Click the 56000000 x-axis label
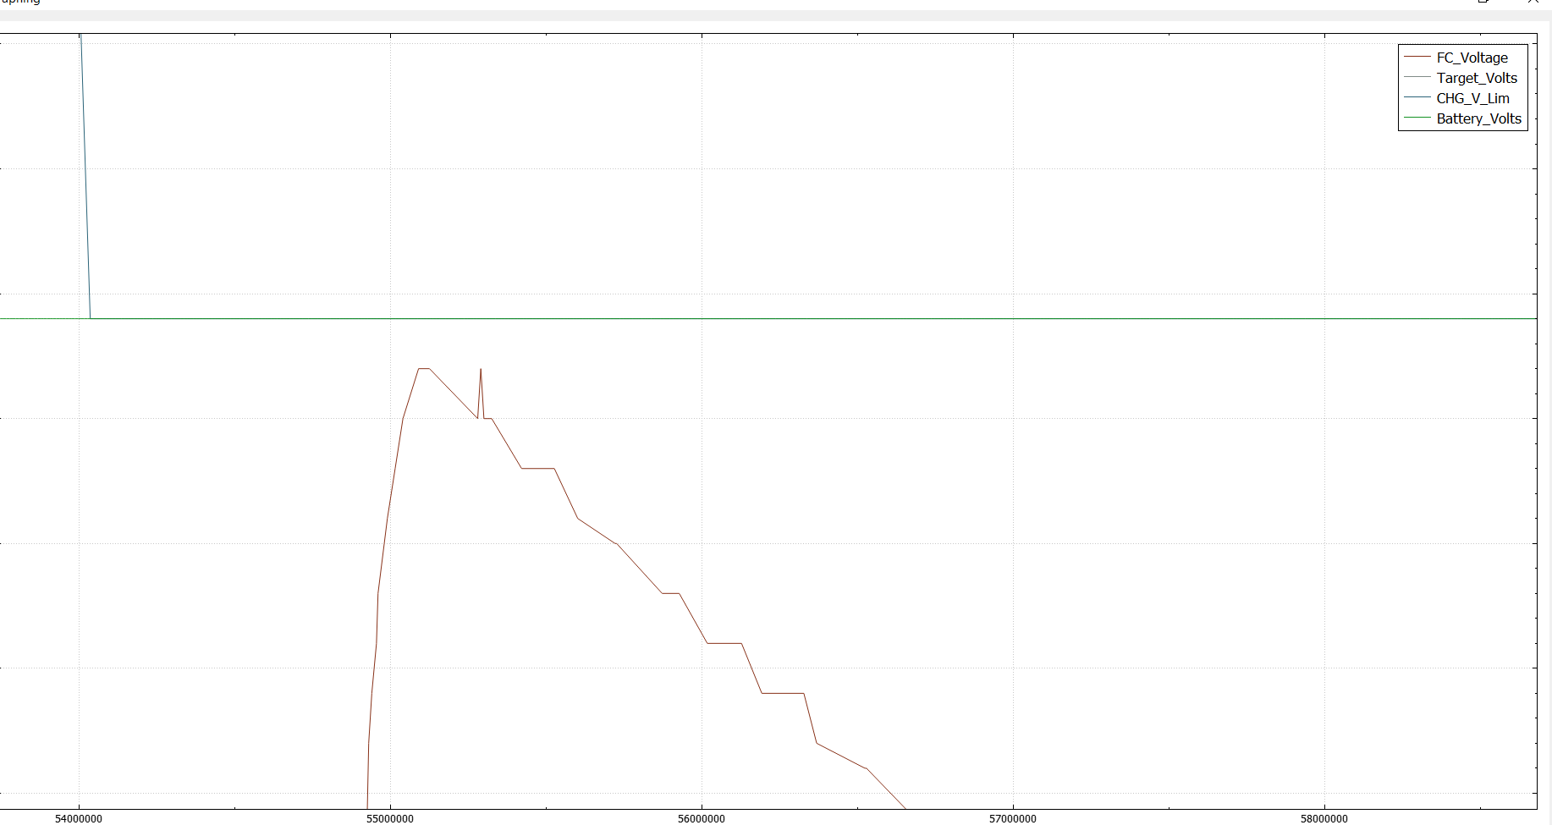This screenshot has width=1552, height=825. 702,818
